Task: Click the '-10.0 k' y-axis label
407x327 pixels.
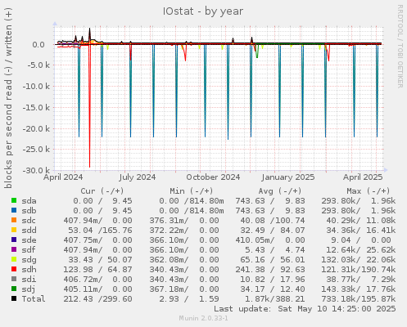Action: click(x=36, y=87)
